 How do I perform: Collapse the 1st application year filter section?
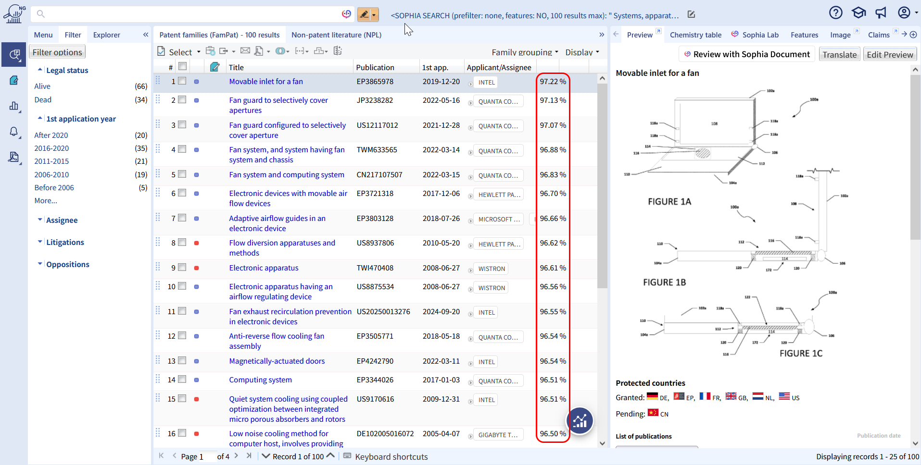coord(40,118)
